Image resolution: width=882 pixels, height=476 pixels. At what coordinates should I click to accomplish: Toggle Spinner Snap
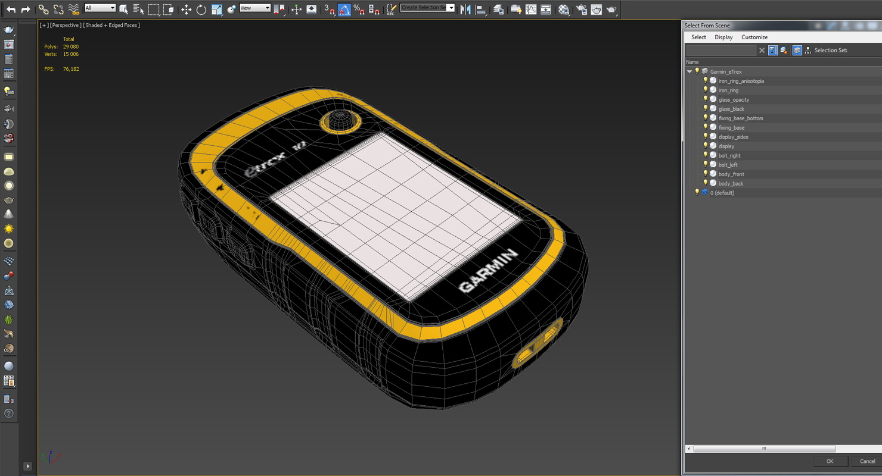(374, 9)
